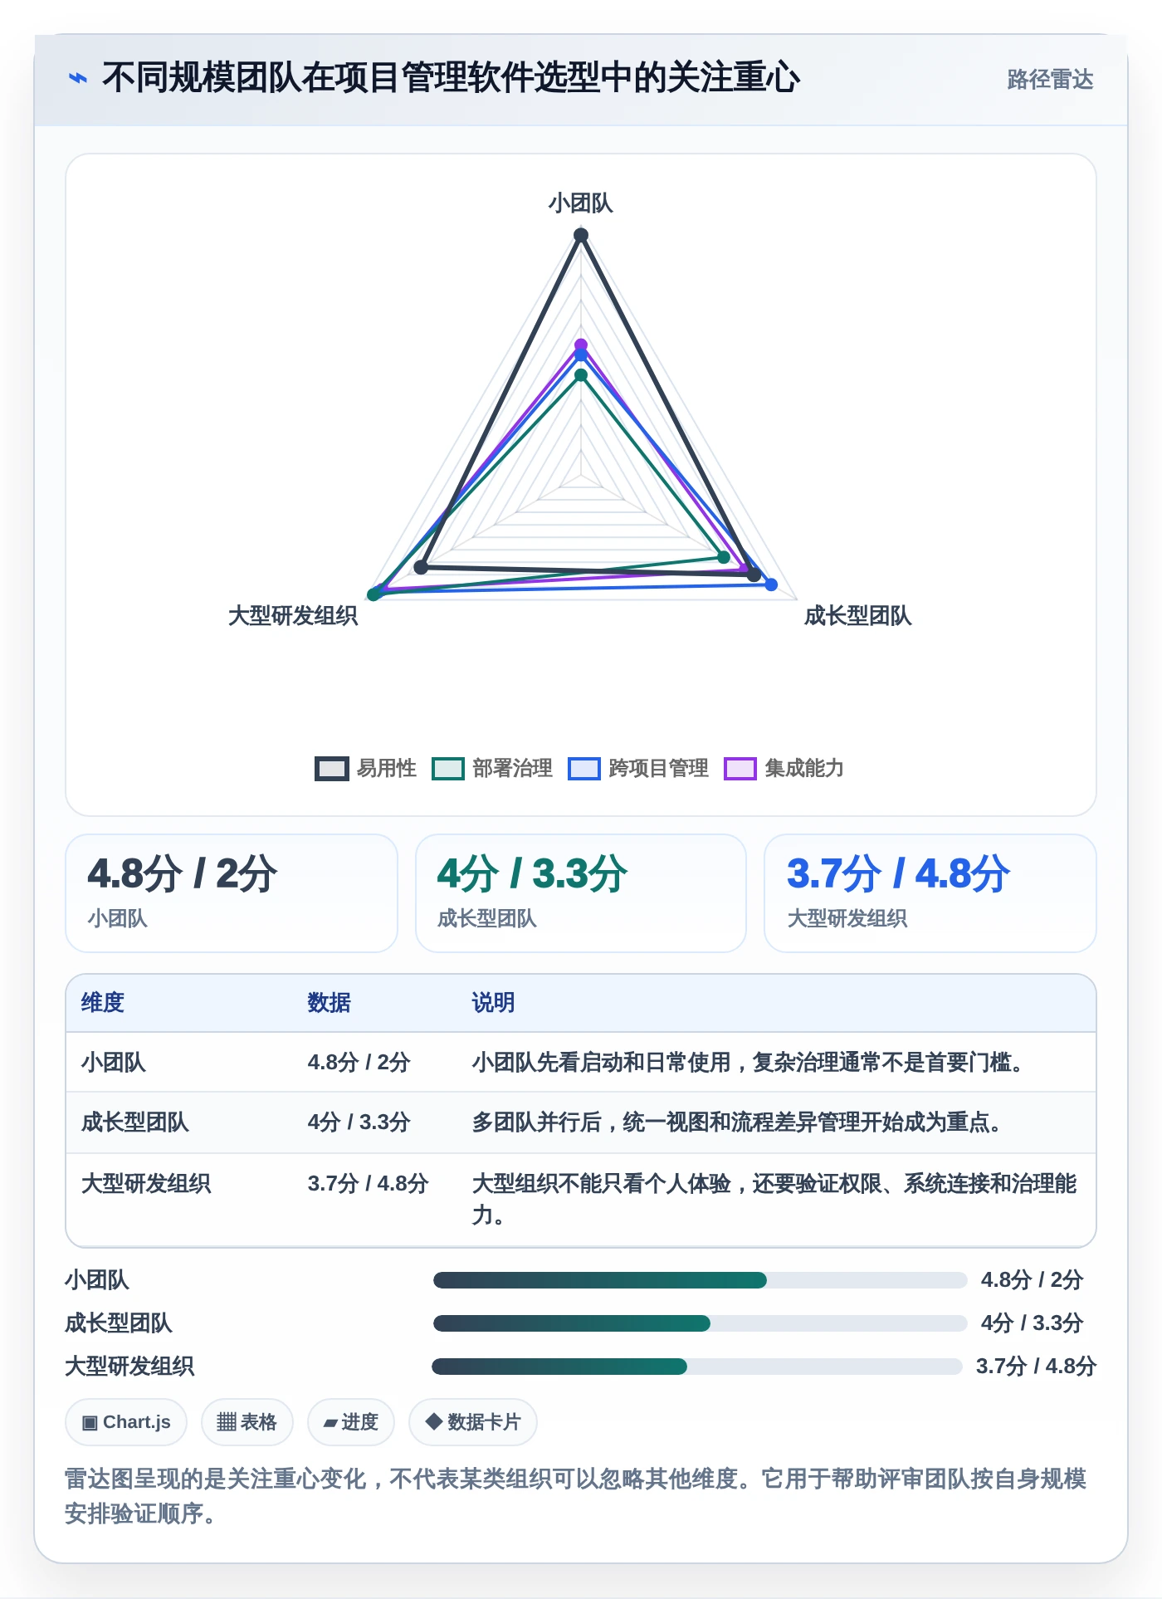Screen dimensions: 1162x1599
Task: Click table value 4分 / 3.3分
Action: point(359,1122)
